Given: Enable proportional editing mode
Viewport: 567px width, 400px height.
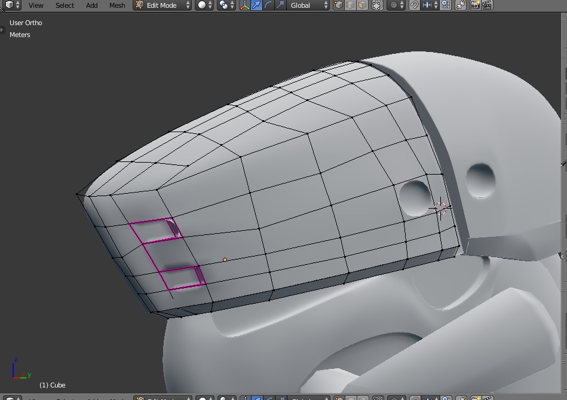Looking at the screenshot, I should coord(393,6).
